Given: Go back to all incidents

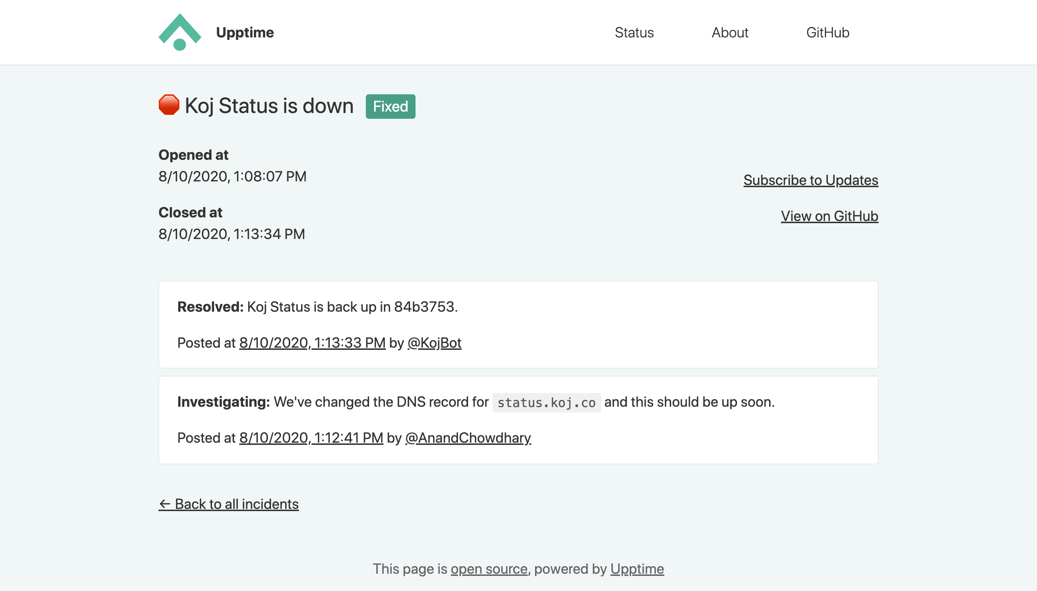Looking at the screenshot, I should click(229, 504).
